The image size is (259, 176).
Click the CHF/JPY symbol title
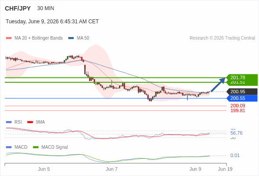click(x=18, y=8)
